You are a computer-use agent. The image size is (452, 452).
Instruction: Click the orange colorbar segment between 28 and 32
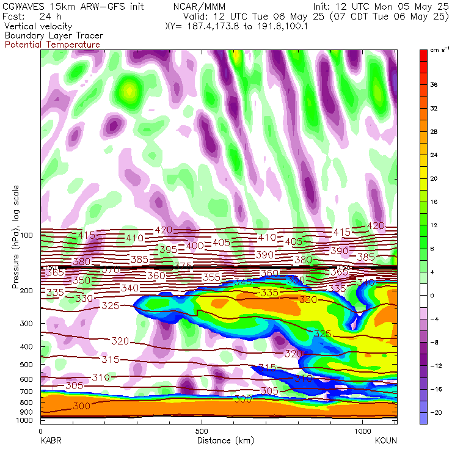pos(423,120)
